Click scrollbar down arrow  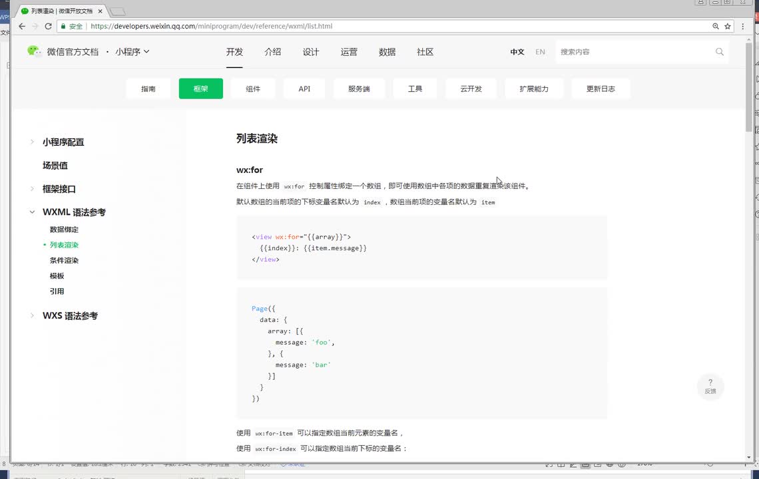(748, 457)
